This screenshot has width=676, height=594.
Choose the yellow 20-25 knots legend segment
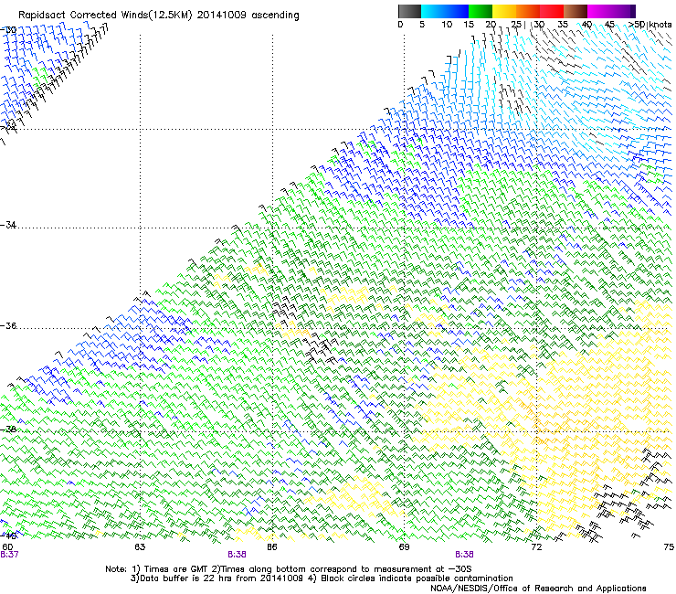[504, 11]
